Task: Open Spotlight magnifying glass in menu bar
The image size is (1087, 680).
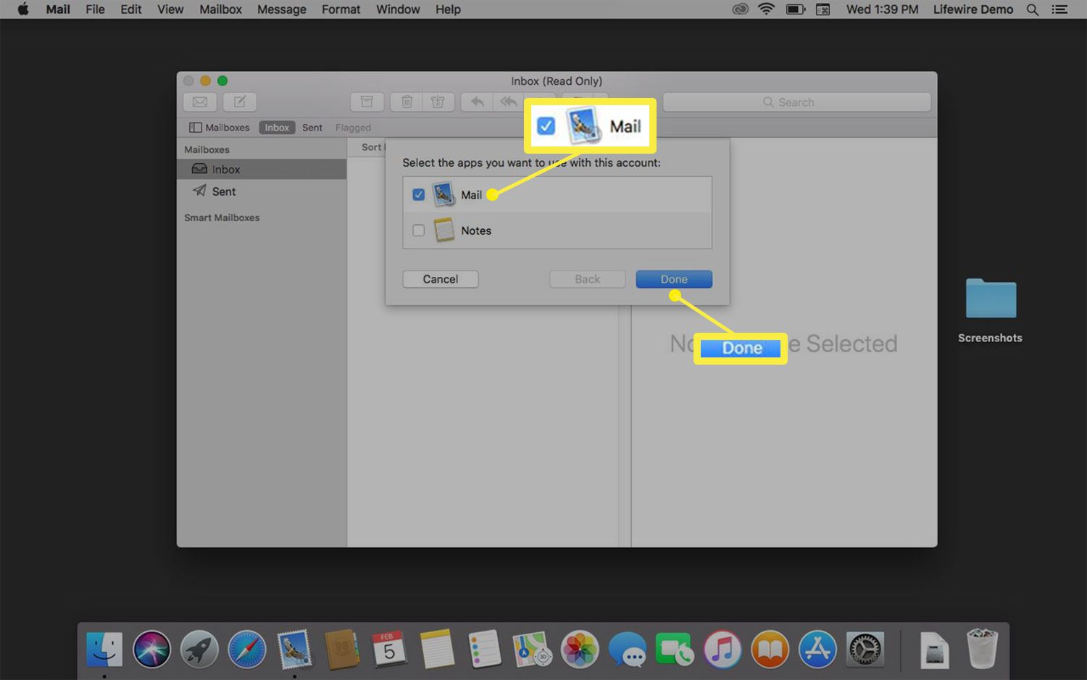Action: click(1033, 9)
